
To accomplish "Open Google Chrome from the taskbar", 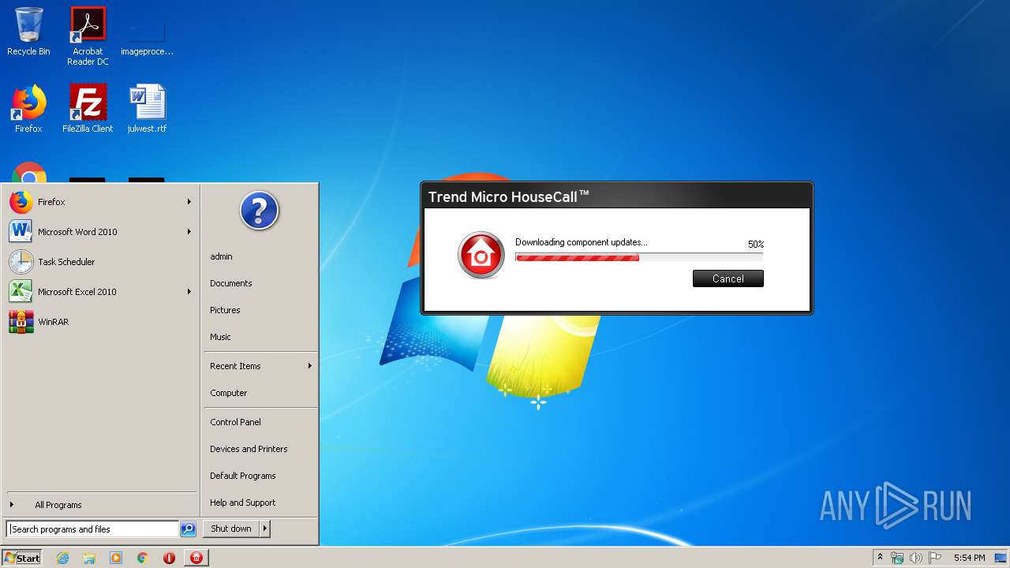I will pos(142,558).
